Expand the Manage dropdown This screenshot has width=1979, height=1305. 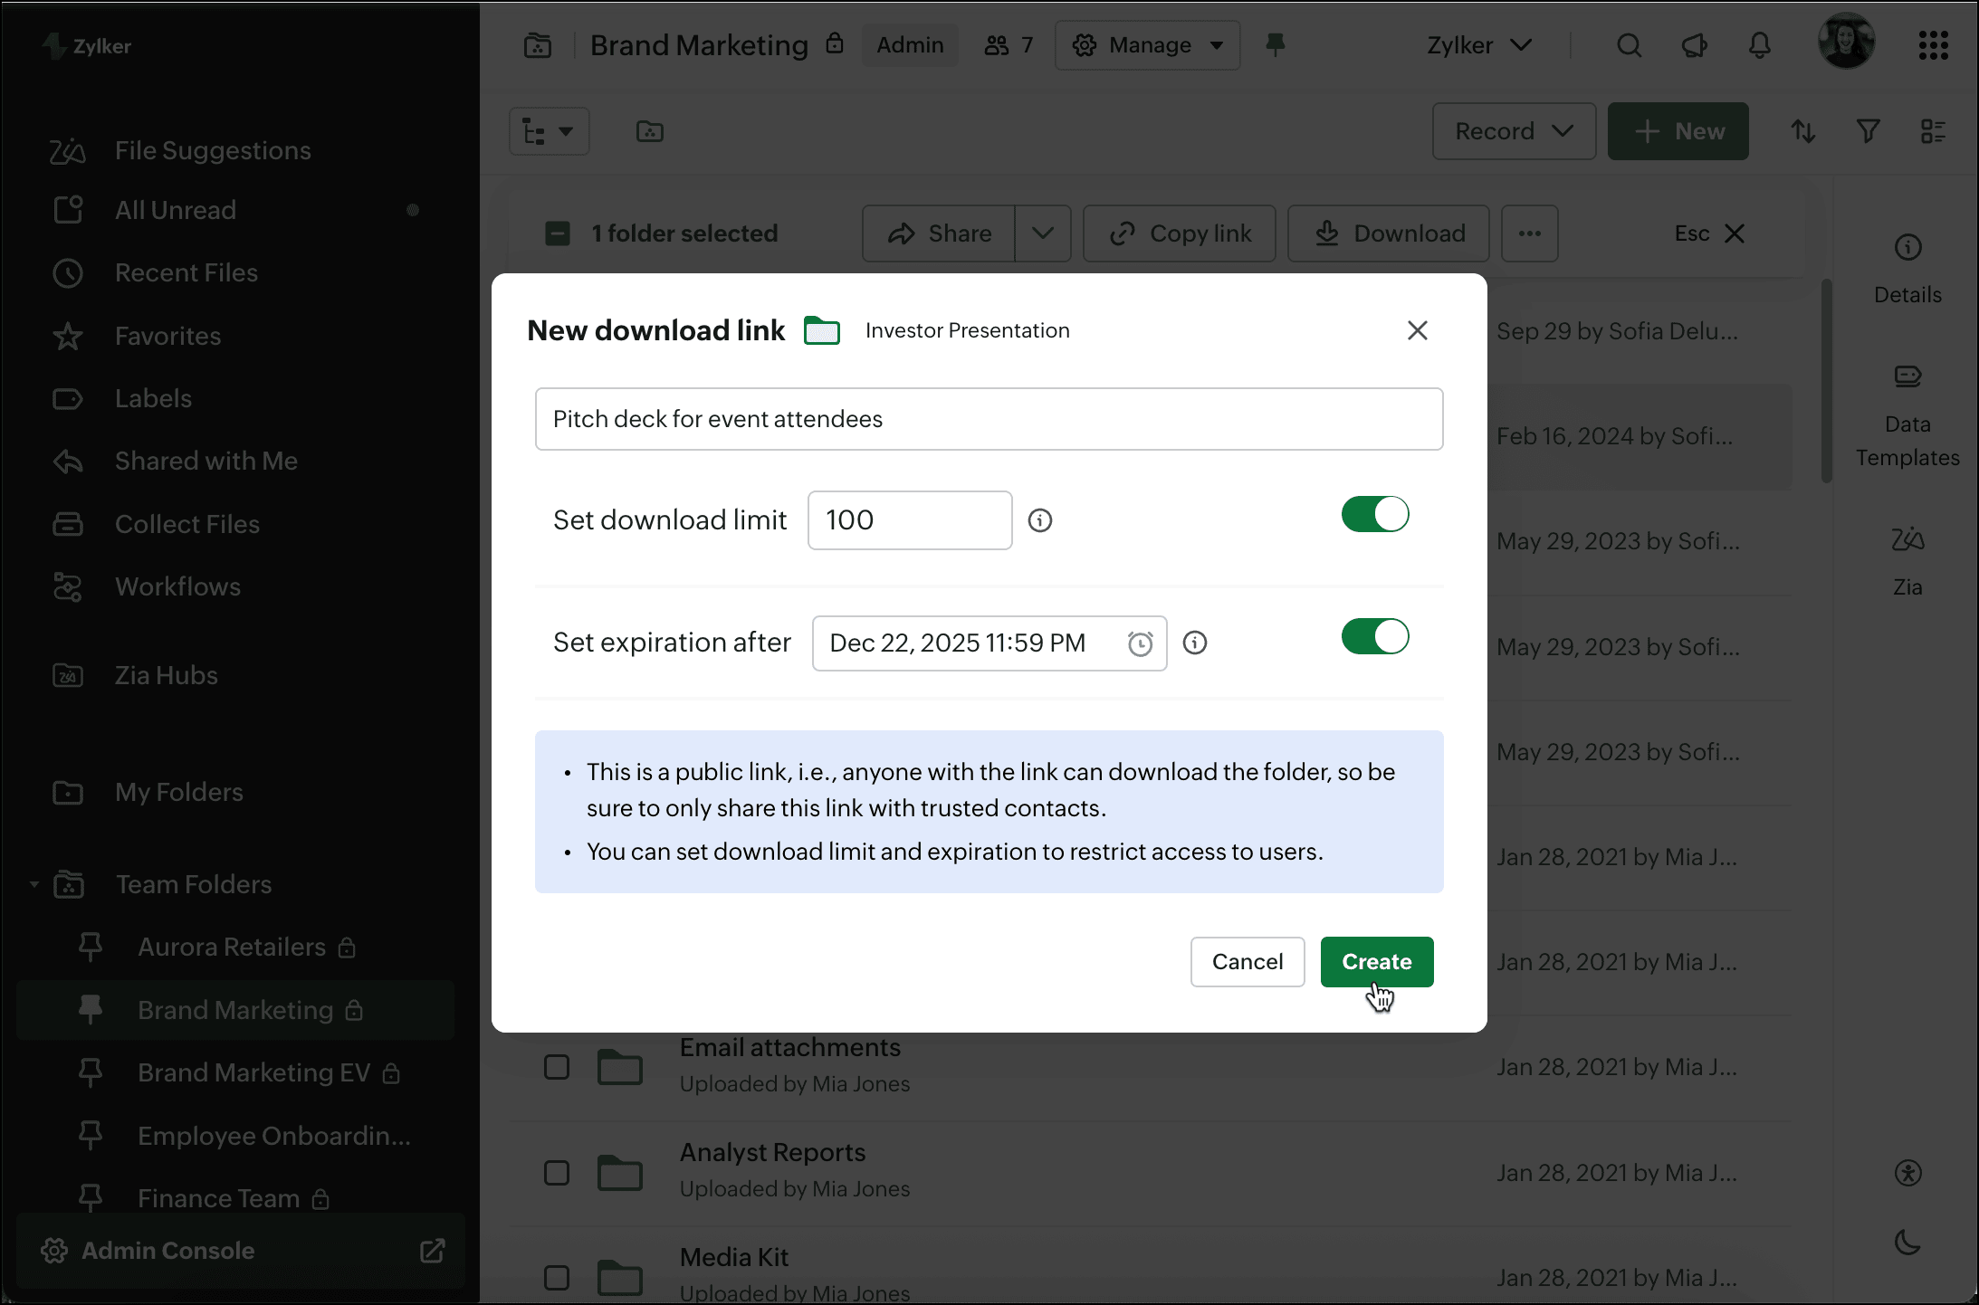[1147, 45]
